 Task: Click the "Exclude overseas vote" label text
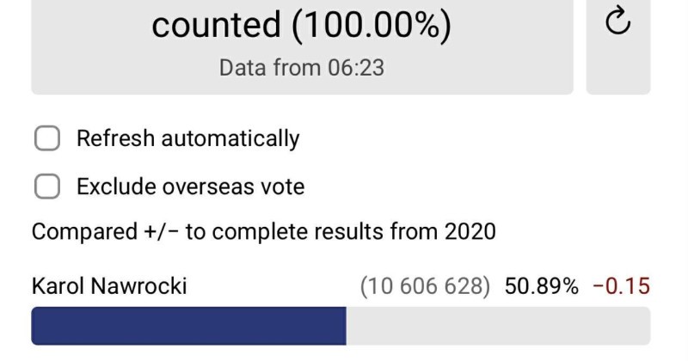coord(190,187)
